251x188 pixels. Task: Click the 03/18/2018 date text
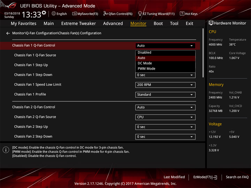point(12,13)
